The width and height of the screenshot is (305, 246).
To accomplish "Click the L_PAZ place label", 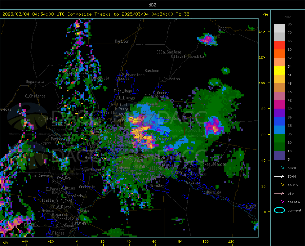I will coord(251,207).
